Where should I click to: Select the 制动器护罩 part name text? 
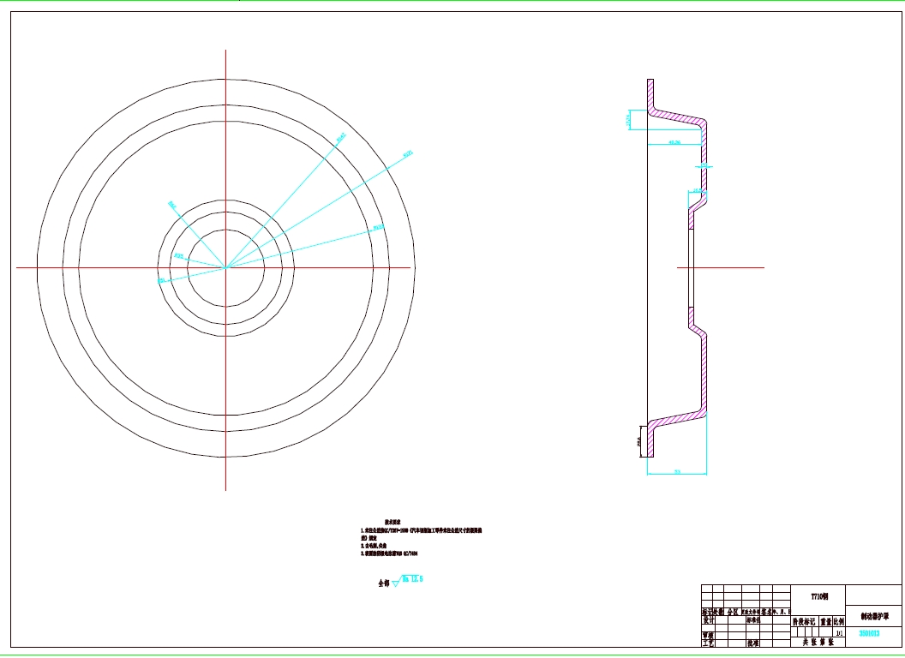(875, 616)
